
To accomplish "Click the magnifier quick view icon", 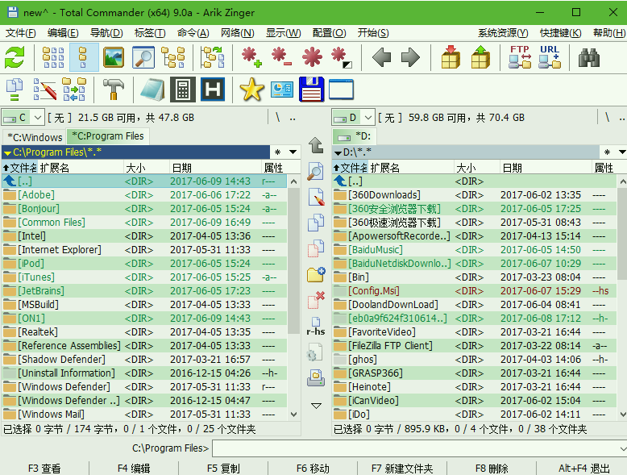I will click(143, 57).
